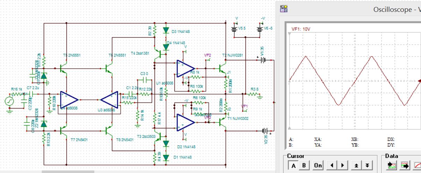Viewport: 421px width, 173px height.
Task: Select battery V1 35
Action: 263,60
